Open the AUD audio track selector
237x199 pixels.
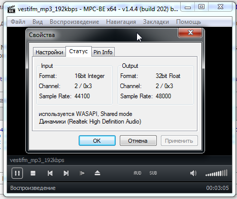point(138,173)
